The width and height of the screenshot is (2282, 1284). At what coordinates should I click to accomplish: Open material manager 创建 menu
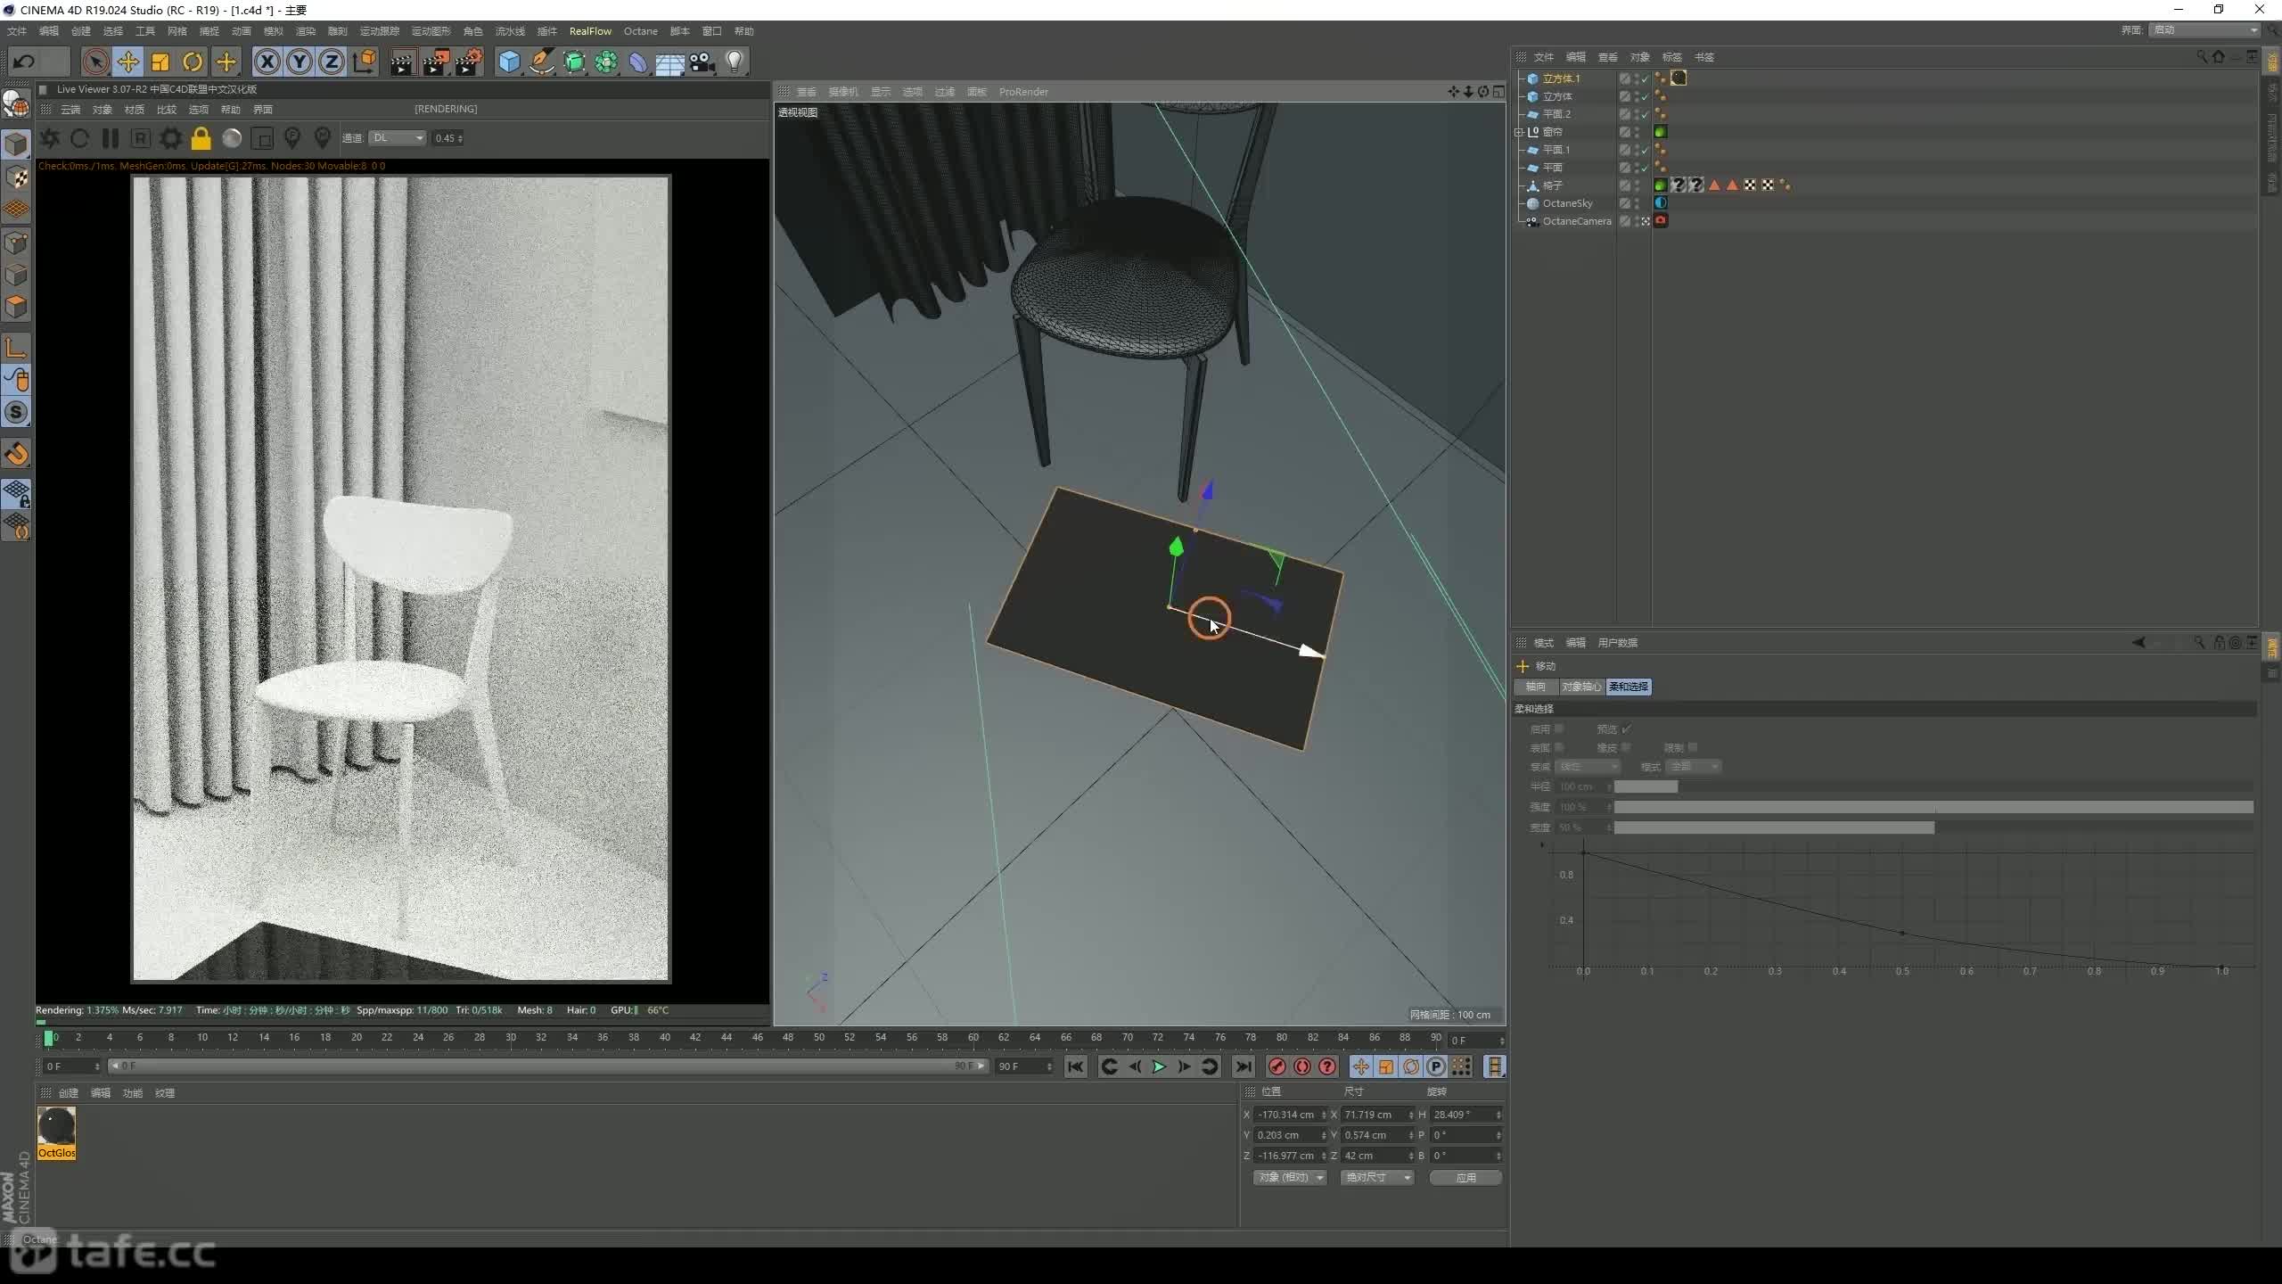[69, 1093]
